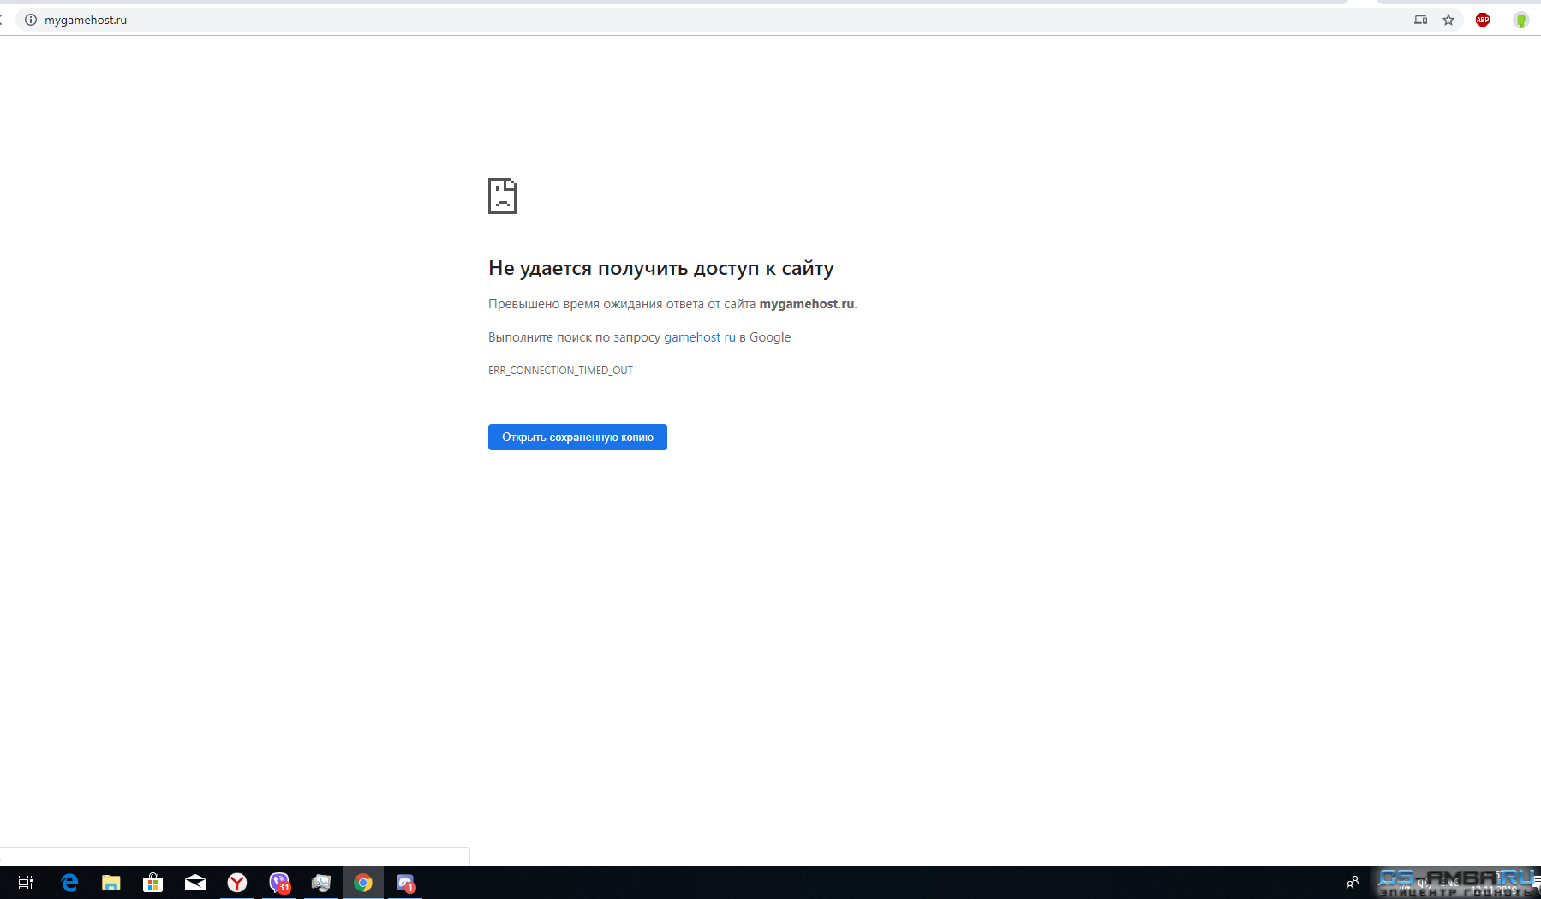Click the ERR_CONNECTION_TIMED_OUT error code text
The width and height of the screenshot is (1541, 899).
tap(560, 371)
